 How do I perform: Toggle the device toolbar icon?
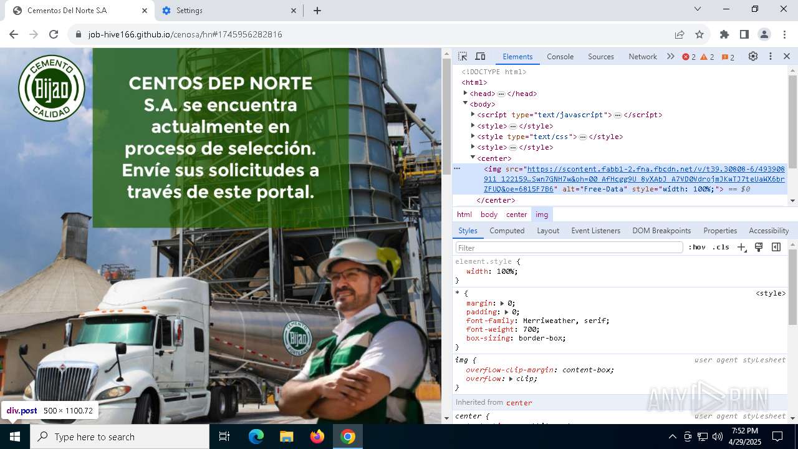click(480, 56)
